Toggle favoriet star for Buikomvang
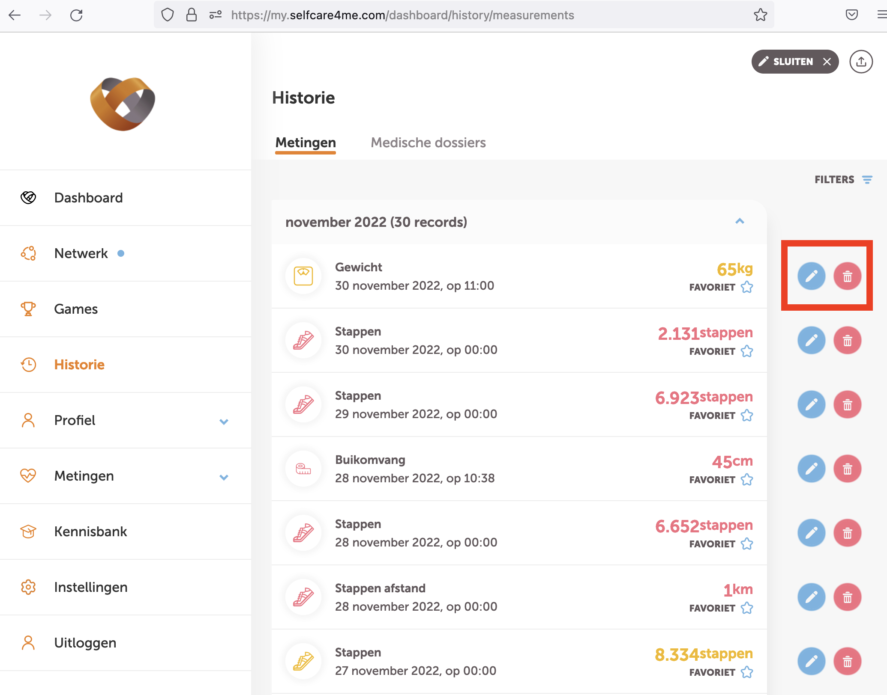This screenshot has width=887, height=695. (747, 480)
